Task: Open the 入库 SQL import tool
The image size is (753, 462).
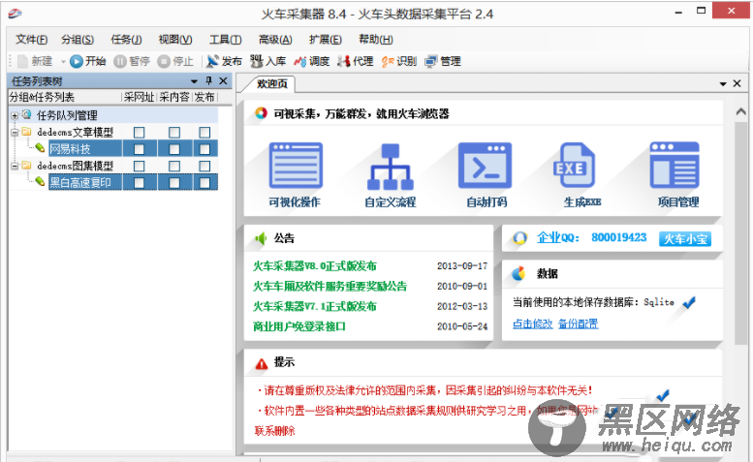Action: coord(268,61)
